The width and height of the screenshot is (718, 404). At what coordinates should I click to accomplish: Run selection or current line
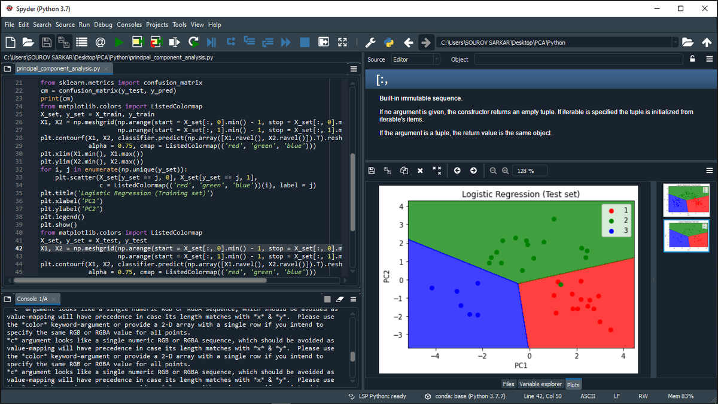pos(174,42)
